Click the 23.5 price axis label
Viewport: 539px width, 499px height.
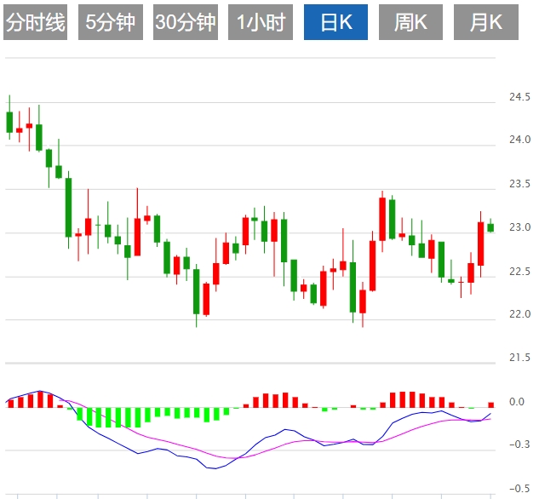click(519, 184)
